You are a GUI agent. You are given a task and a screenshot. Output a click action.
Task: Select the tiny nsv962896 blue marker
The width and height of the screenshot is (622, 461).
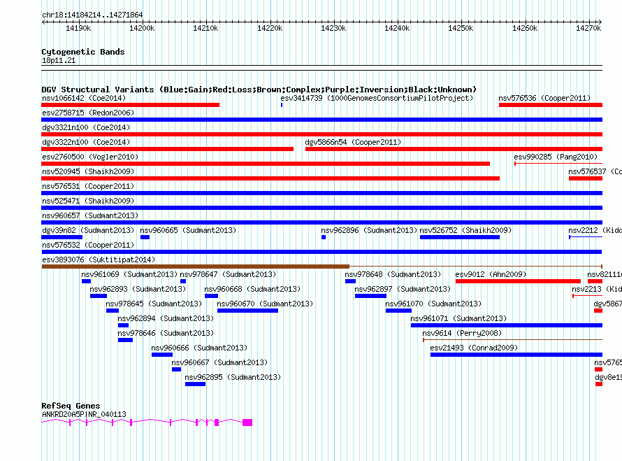(x=324, y=237)
